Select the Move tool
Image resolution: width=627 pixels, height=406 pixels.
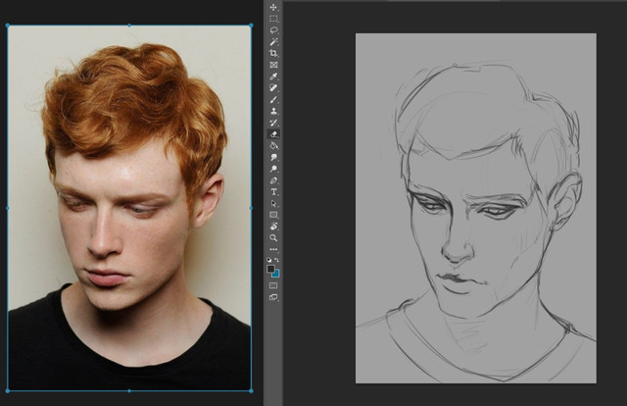[x=273, y=7]
